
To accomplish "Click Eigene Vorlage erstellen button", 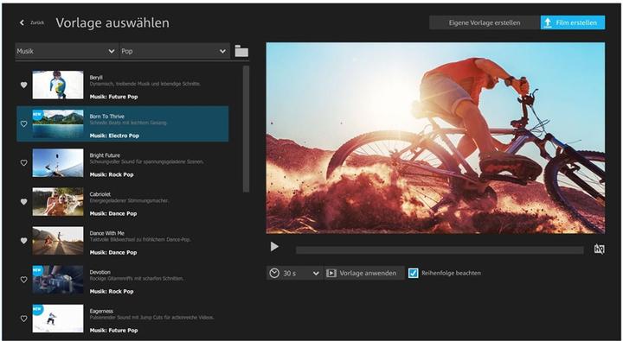I will 485,22.
